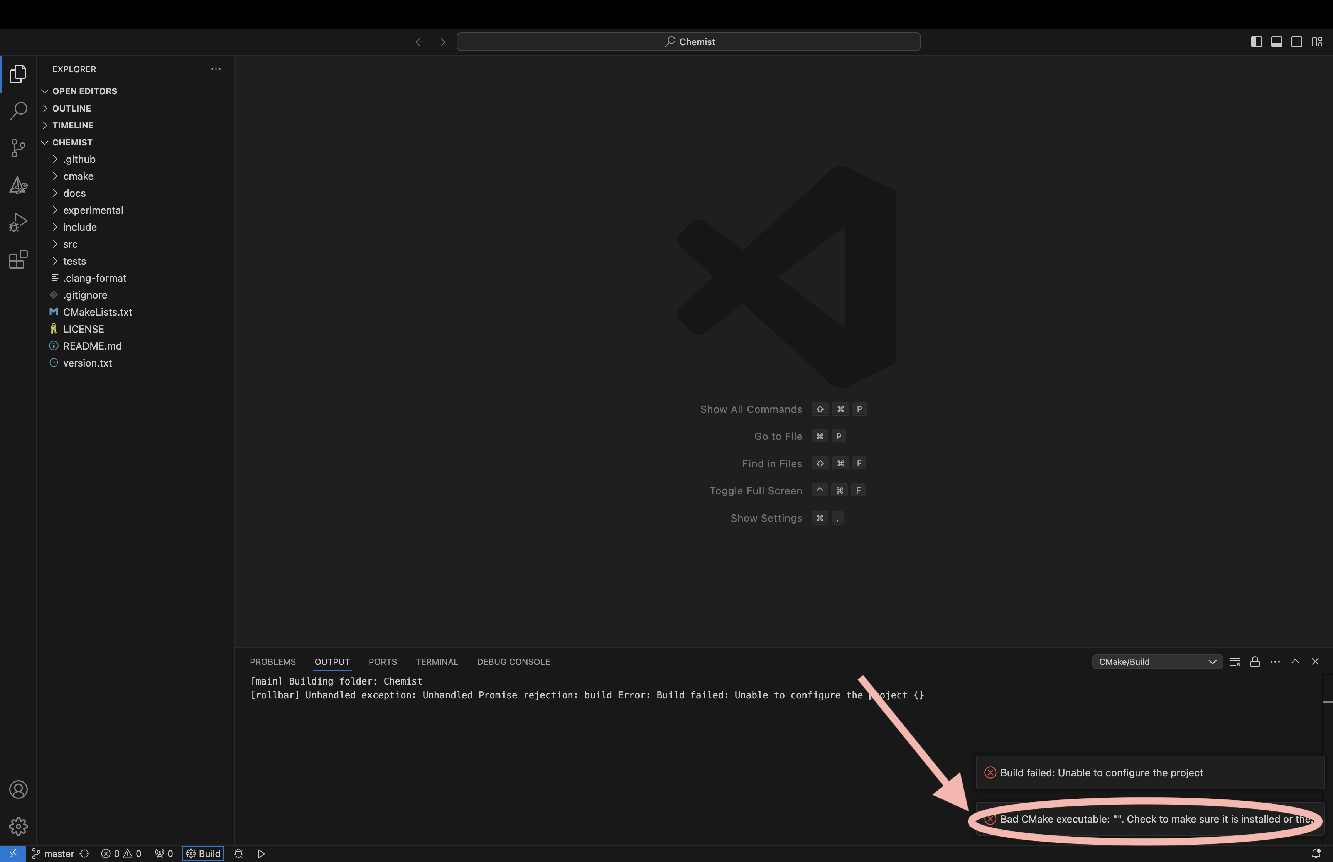Image resolution: width=1333 pixels, height=862 pixels.
Task: Toggle the primary side bar
Action: (x=1256, y=42)
